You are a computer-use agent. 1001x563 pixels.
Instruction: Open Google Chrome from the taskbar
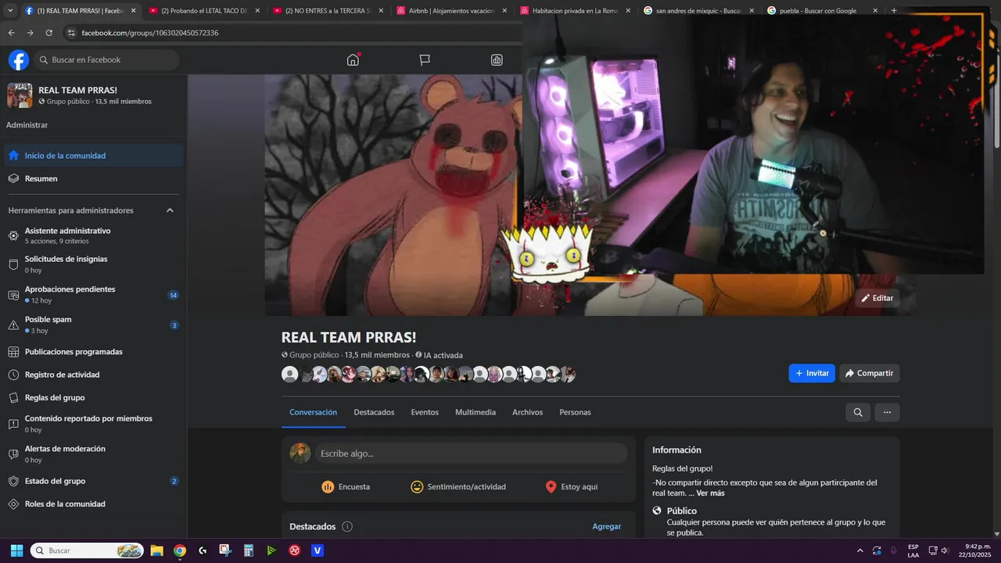(180, 550)
